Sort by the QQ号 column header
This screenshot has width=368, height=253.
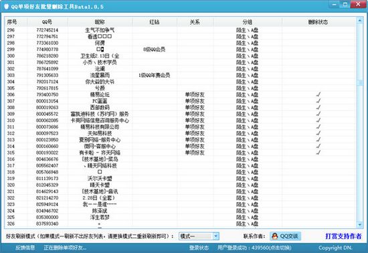click(48, 22)
